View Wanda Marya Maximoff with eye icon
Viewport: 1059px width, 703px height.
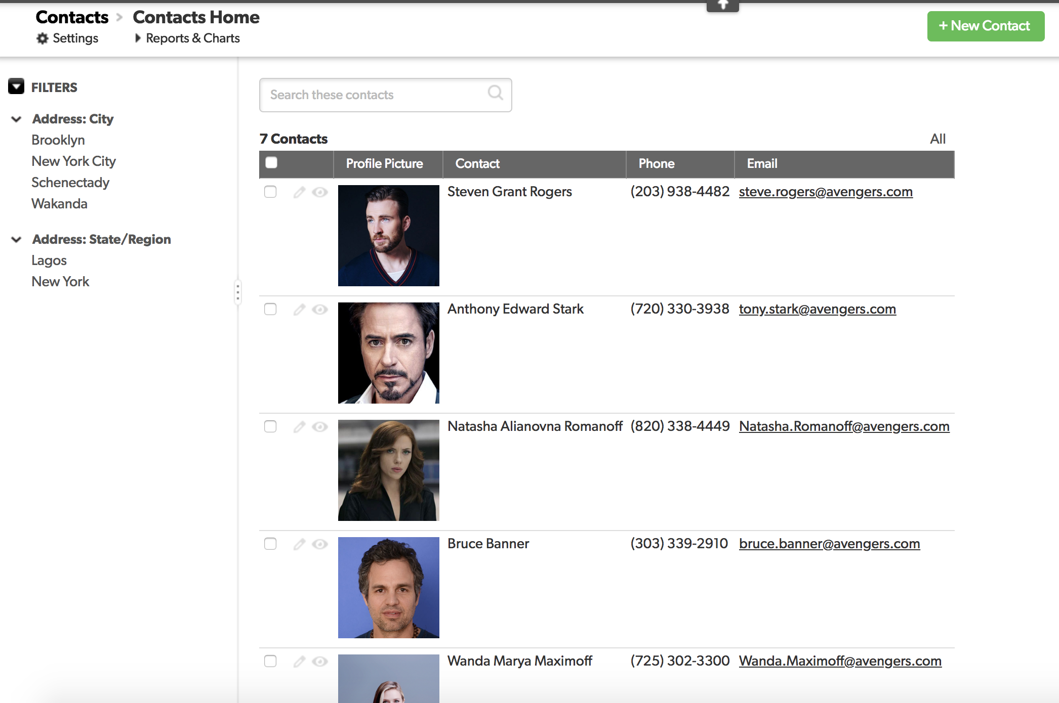point(320,662)
